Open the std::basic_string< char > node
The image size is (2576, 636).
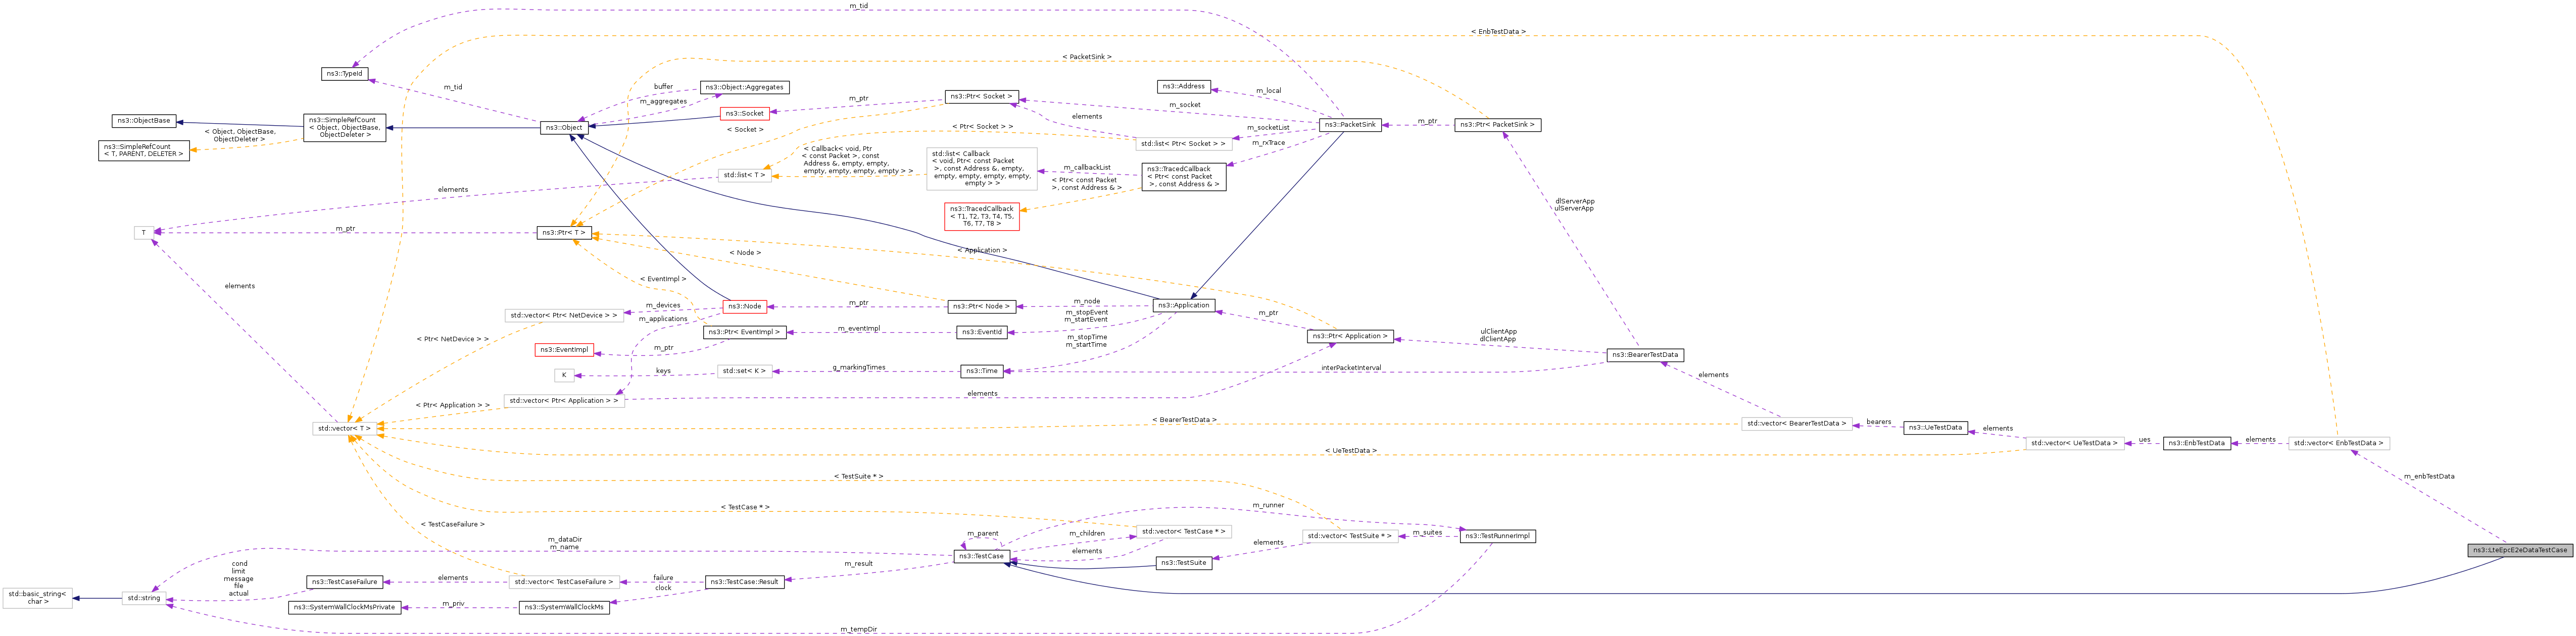pyautogui.click(x=38, y=598)
